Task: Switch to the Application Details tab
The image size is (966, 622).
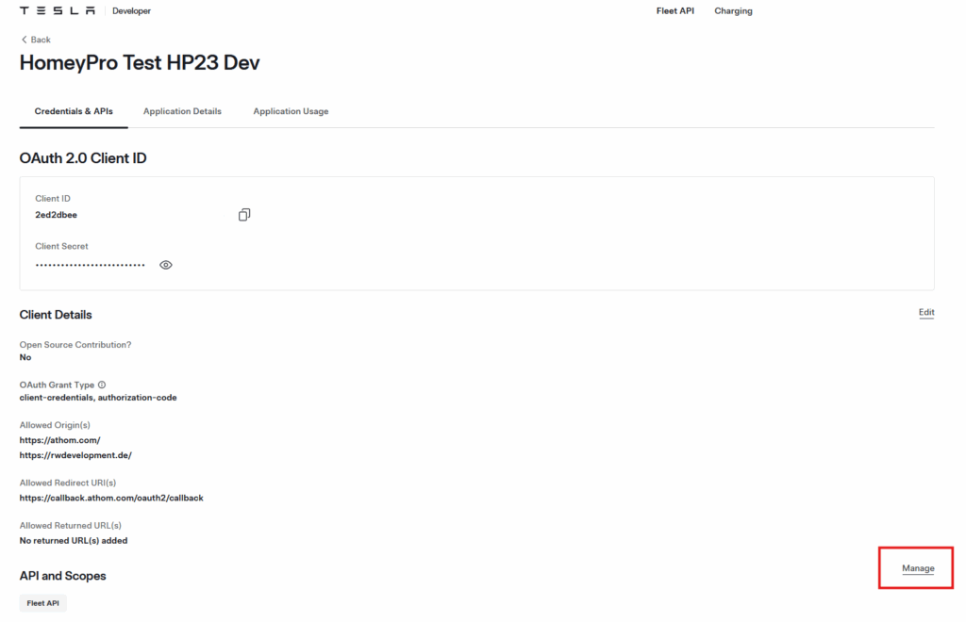Action: point(182,111)
